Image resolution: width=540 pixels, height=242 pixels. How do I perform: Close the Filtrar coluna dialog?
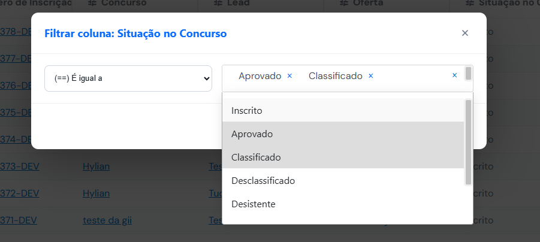tap(465, 33)
